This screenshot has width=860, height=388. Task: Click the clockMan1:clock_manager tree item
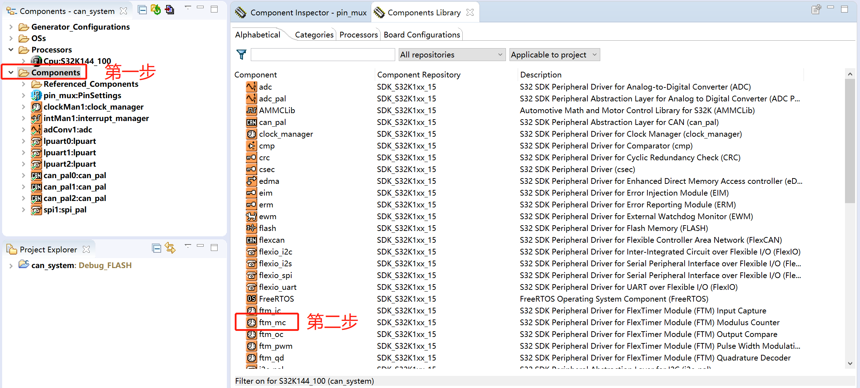pyautogui.click(x=93, y=107)
